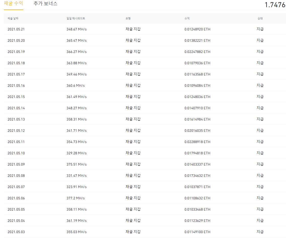Select the date 2021.05.10

(16, 153)
